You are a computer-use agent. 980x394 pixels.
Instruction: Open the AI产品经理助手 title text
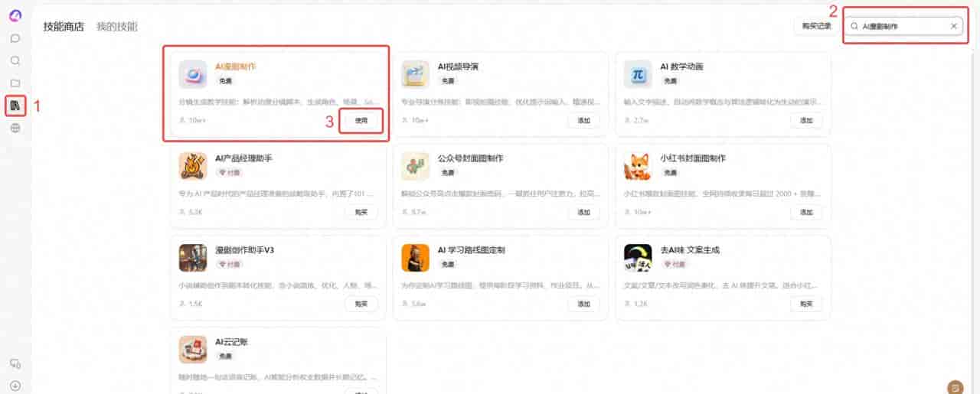click(x=243, y=158)
